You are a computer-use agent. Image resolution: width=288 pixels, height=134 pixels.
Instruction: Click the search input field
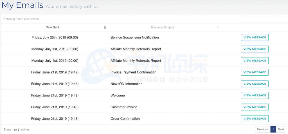264,19
